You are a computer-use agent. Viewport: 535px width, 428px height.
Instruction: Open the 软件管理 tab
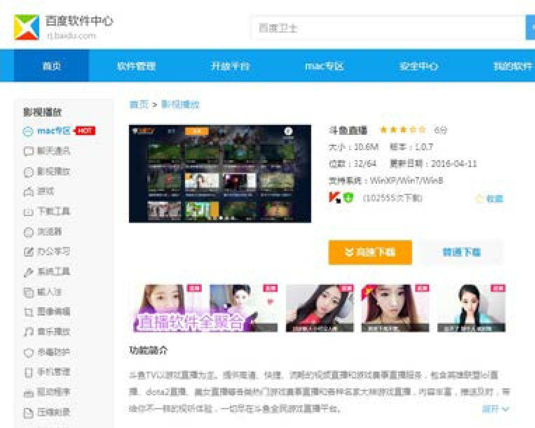[x=136, y=66]
